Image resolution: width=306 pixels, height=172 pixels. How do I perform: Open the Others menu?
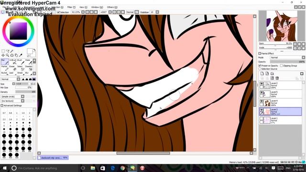(112, 7)
